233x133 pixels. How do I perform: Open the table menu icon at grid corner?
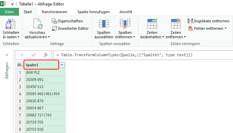click(20, 65)
